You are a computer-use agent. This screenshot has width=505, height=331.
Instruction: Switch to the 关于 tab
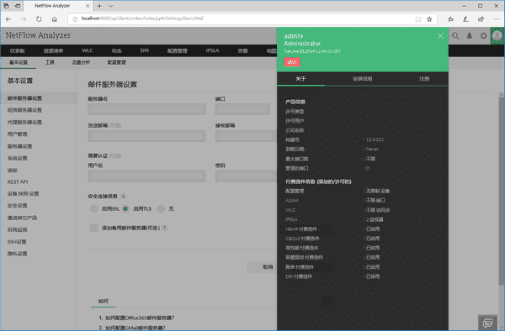[x=300, y=79]
